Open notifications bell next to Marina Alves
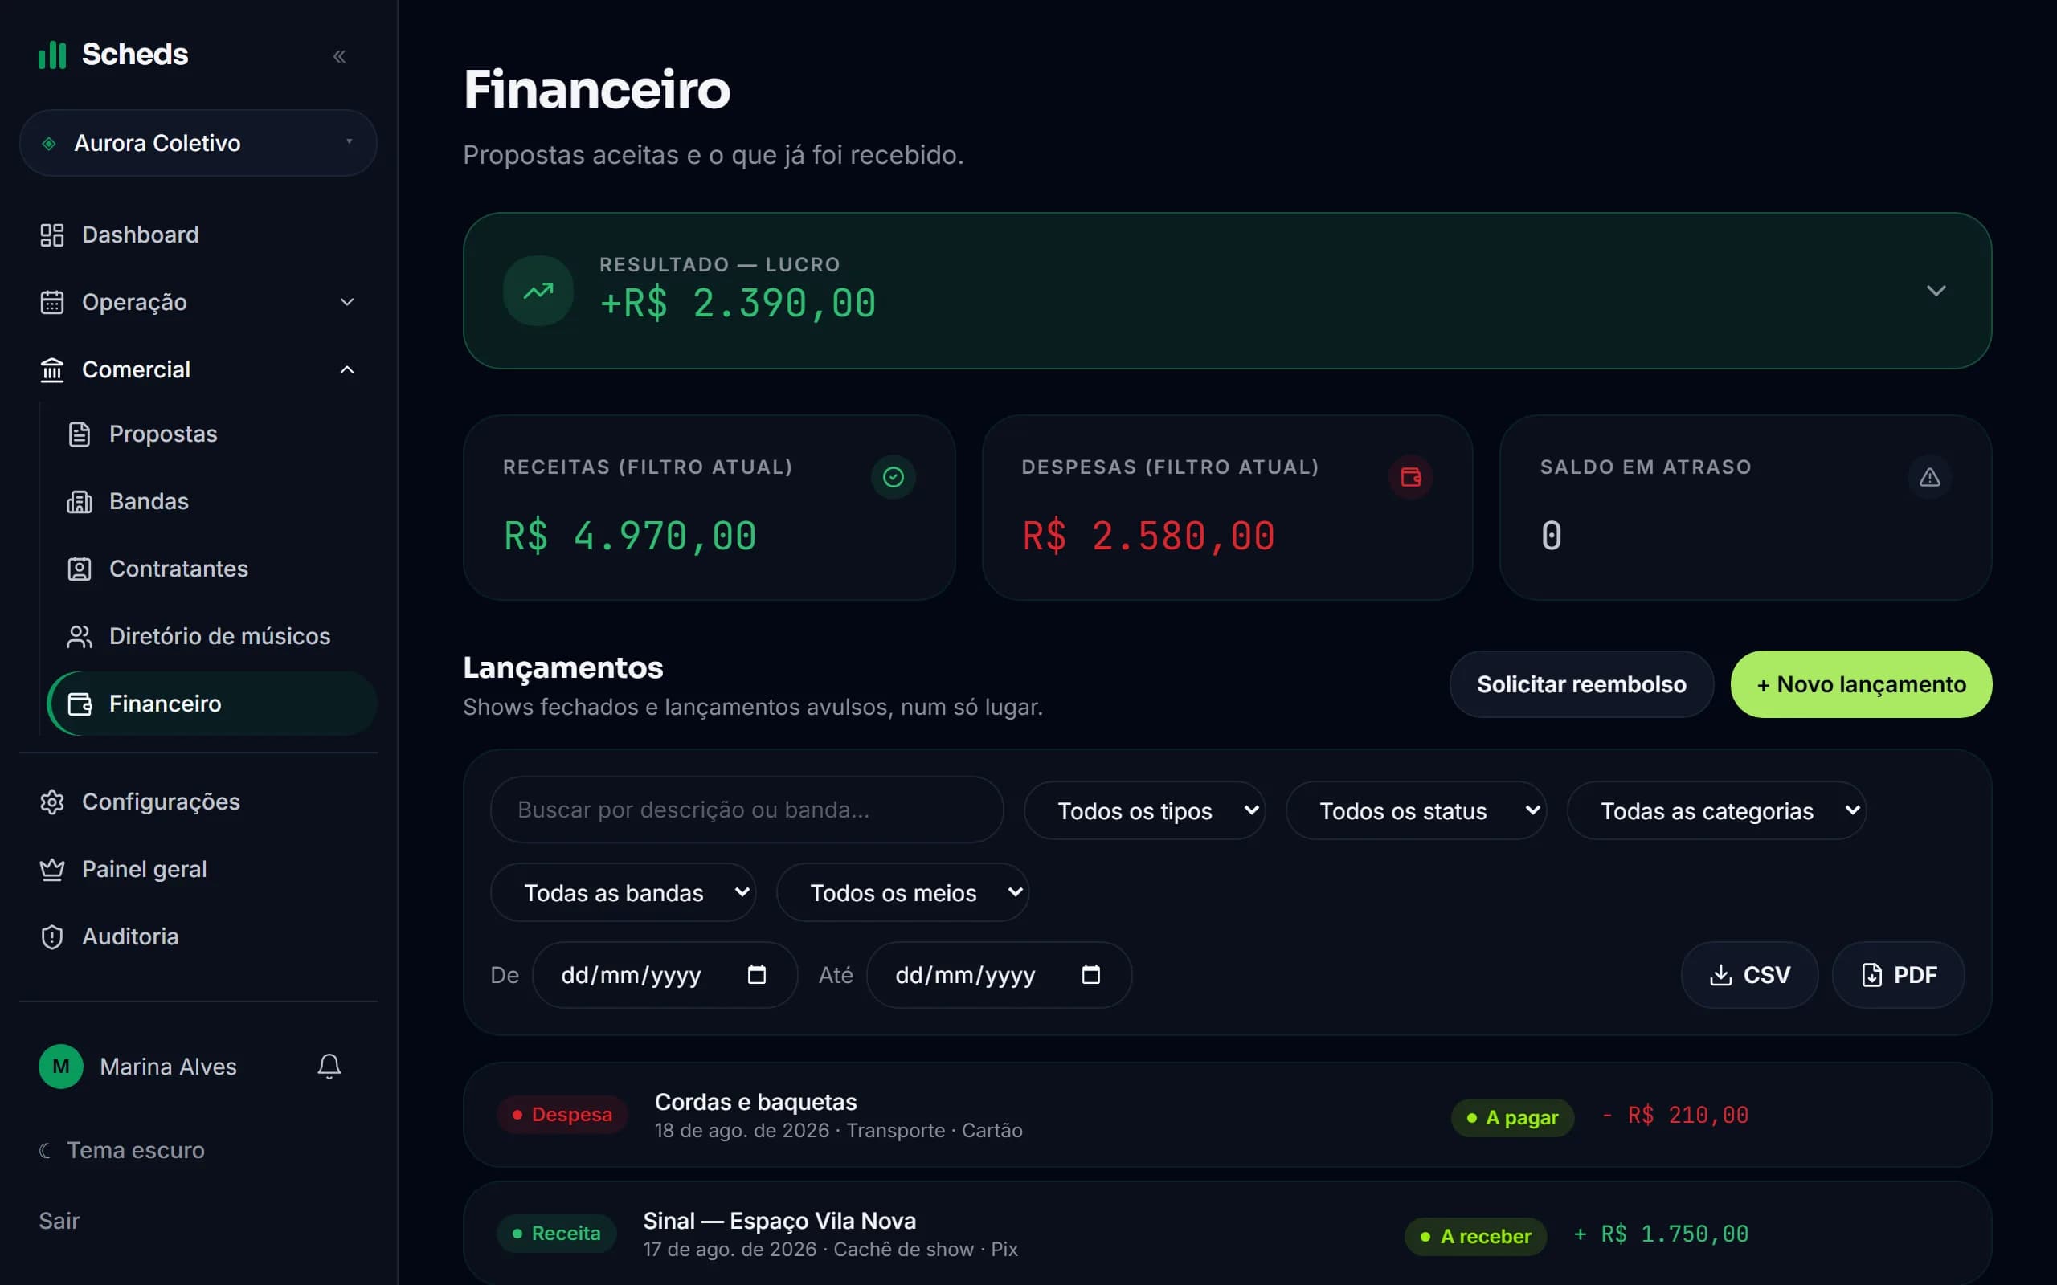The width and height of the screenshot is (2057, 1285). pos(329,1066)
